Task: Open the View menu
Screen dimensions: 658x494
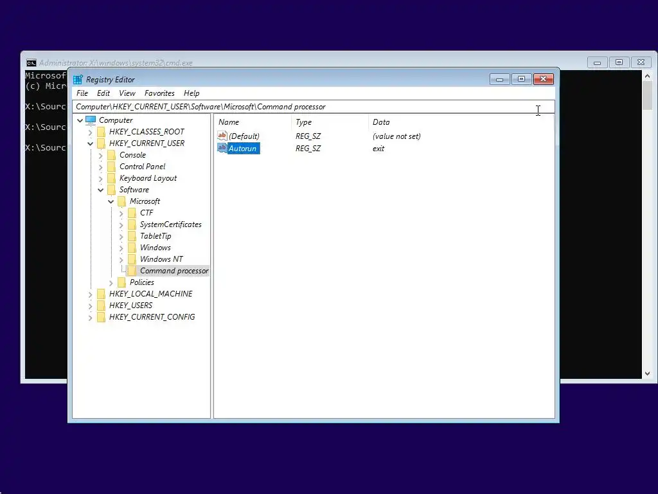Action: tap(127, 93)
